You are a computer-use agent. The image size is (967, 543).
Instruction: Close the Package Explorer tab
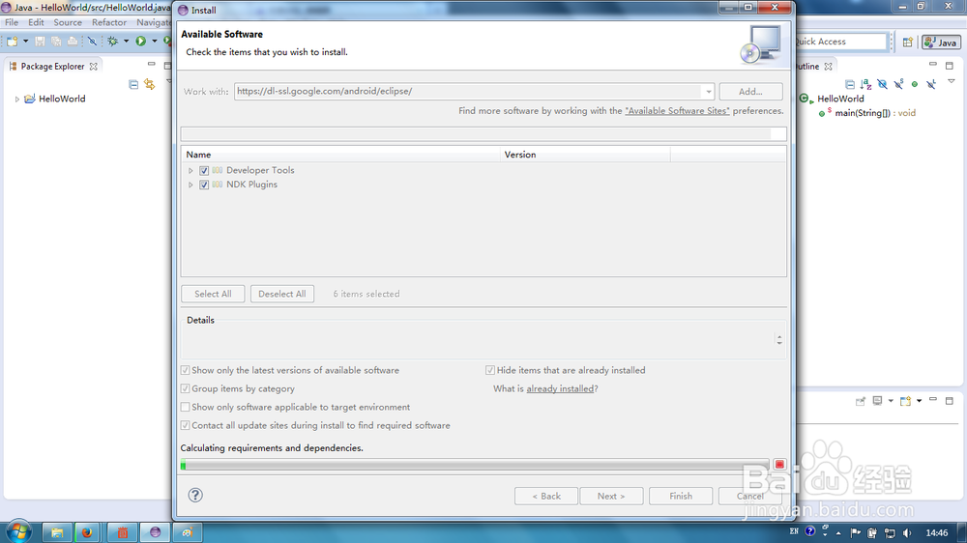(94, 67)
